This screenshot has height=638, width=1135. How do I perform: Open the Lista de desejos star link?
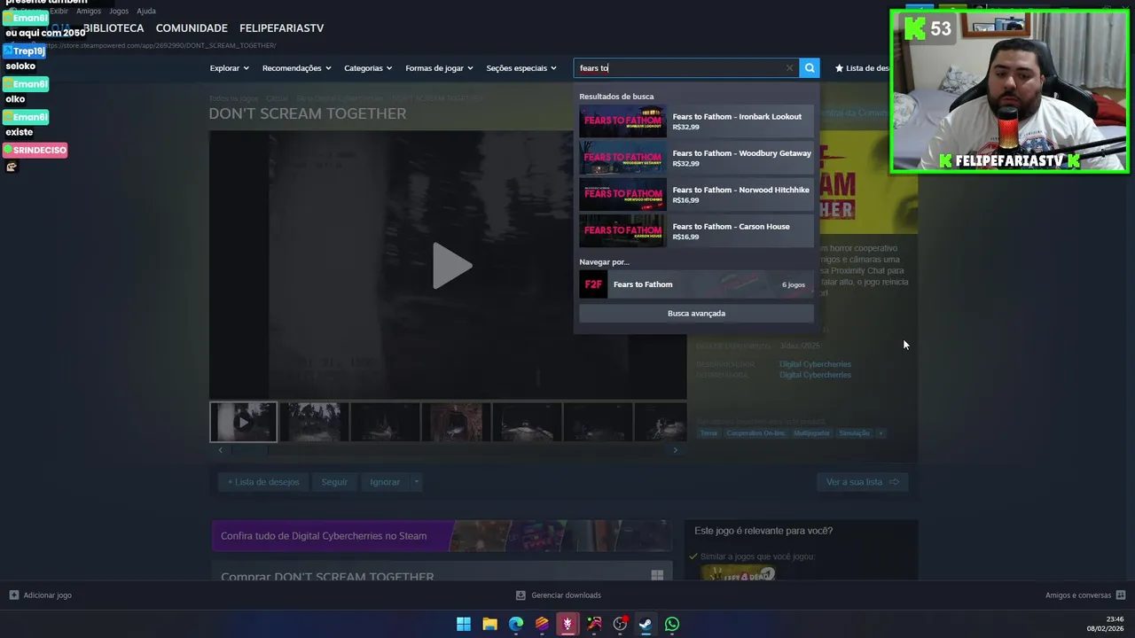coord(862,68)
